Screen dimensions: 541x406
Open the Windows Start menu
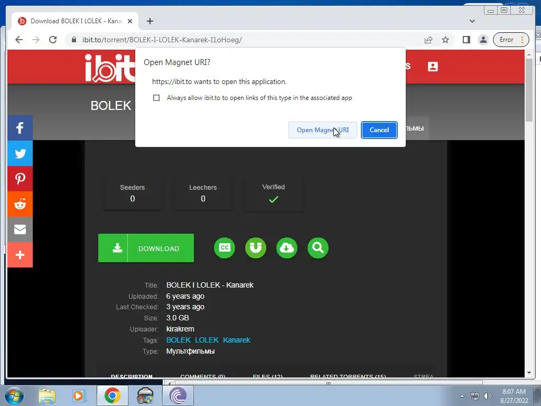pos(14,395)
